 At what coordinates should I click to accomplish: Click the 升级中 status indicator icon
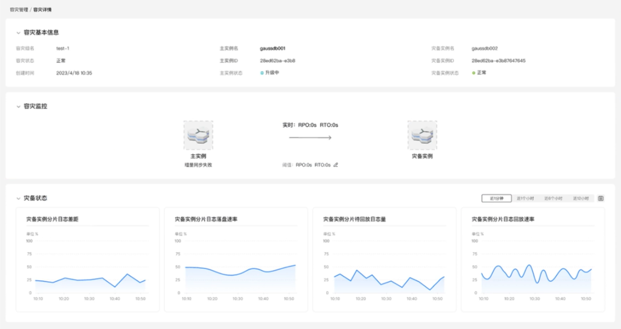click(x=262, y=73)
